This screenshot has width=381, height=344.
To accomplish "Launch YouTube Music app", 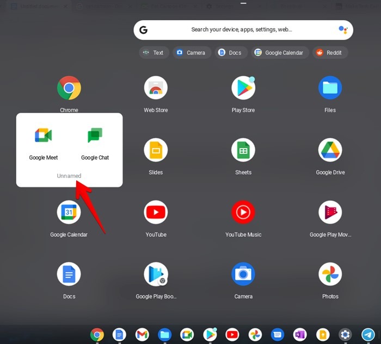I will click(x=243, y=212).
